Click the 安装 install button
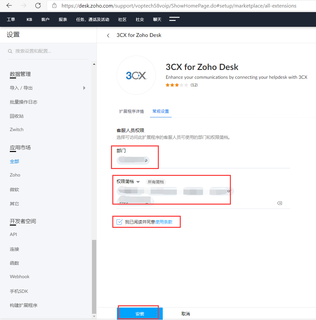316x320 pixels. pyautogui.click(x=140, y=314)
